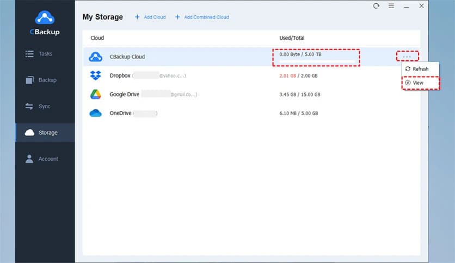
Task: Open the Tasks section in sidebar
Action: pyautogui.click(x=45, y=54)
